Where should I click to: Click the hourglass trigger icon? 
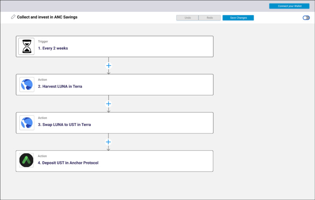[26, 47]
